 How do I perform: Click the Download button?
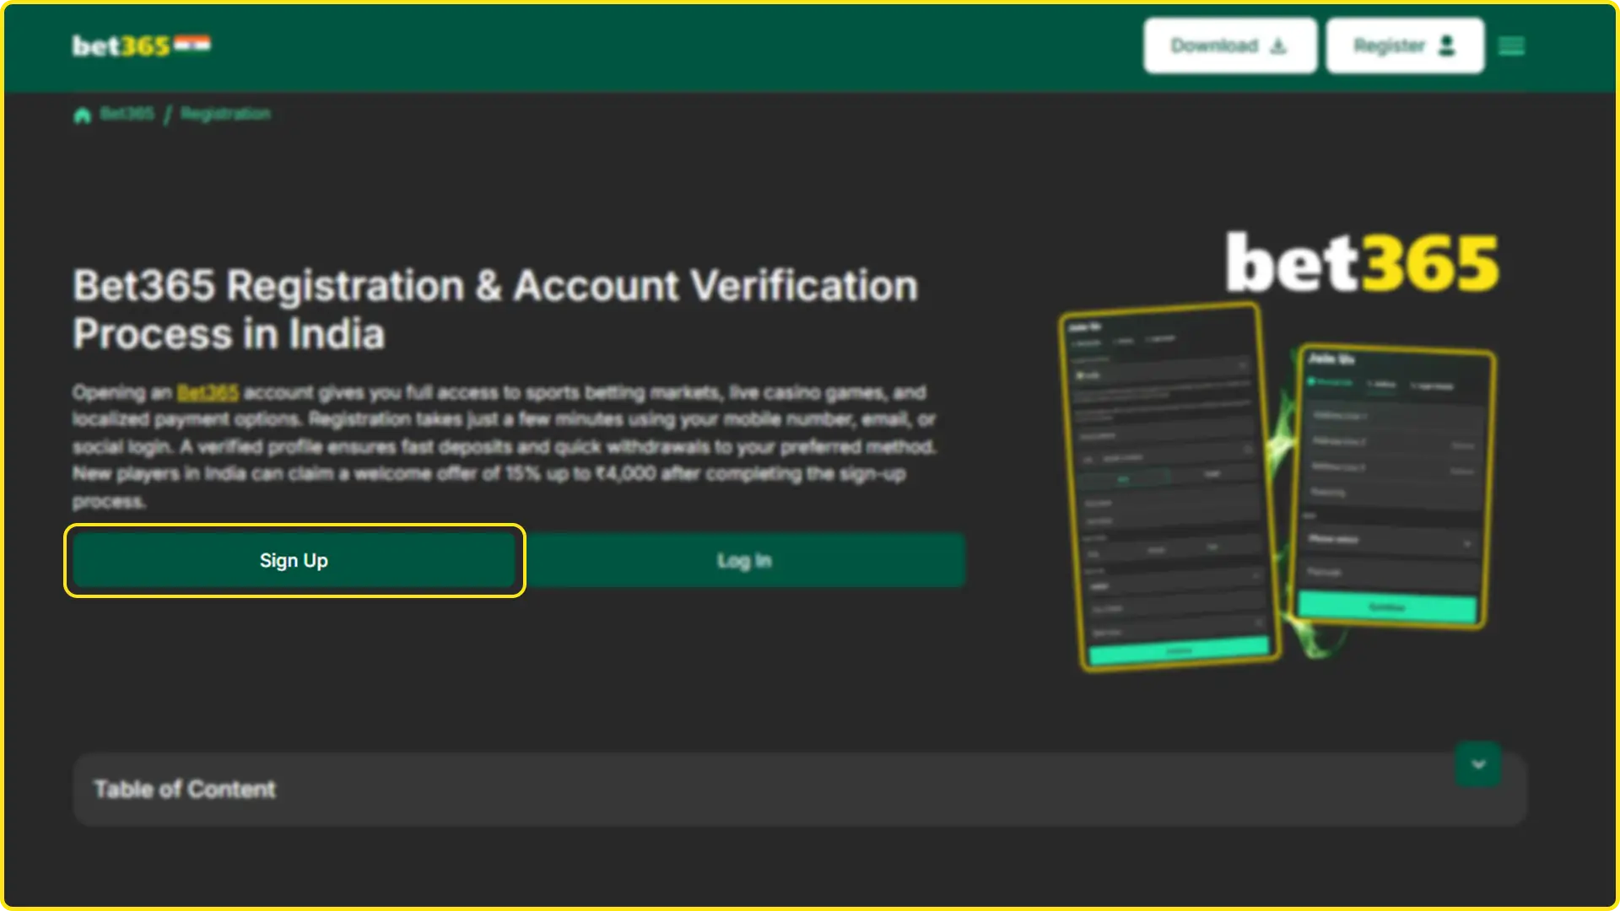(1229, 46)
